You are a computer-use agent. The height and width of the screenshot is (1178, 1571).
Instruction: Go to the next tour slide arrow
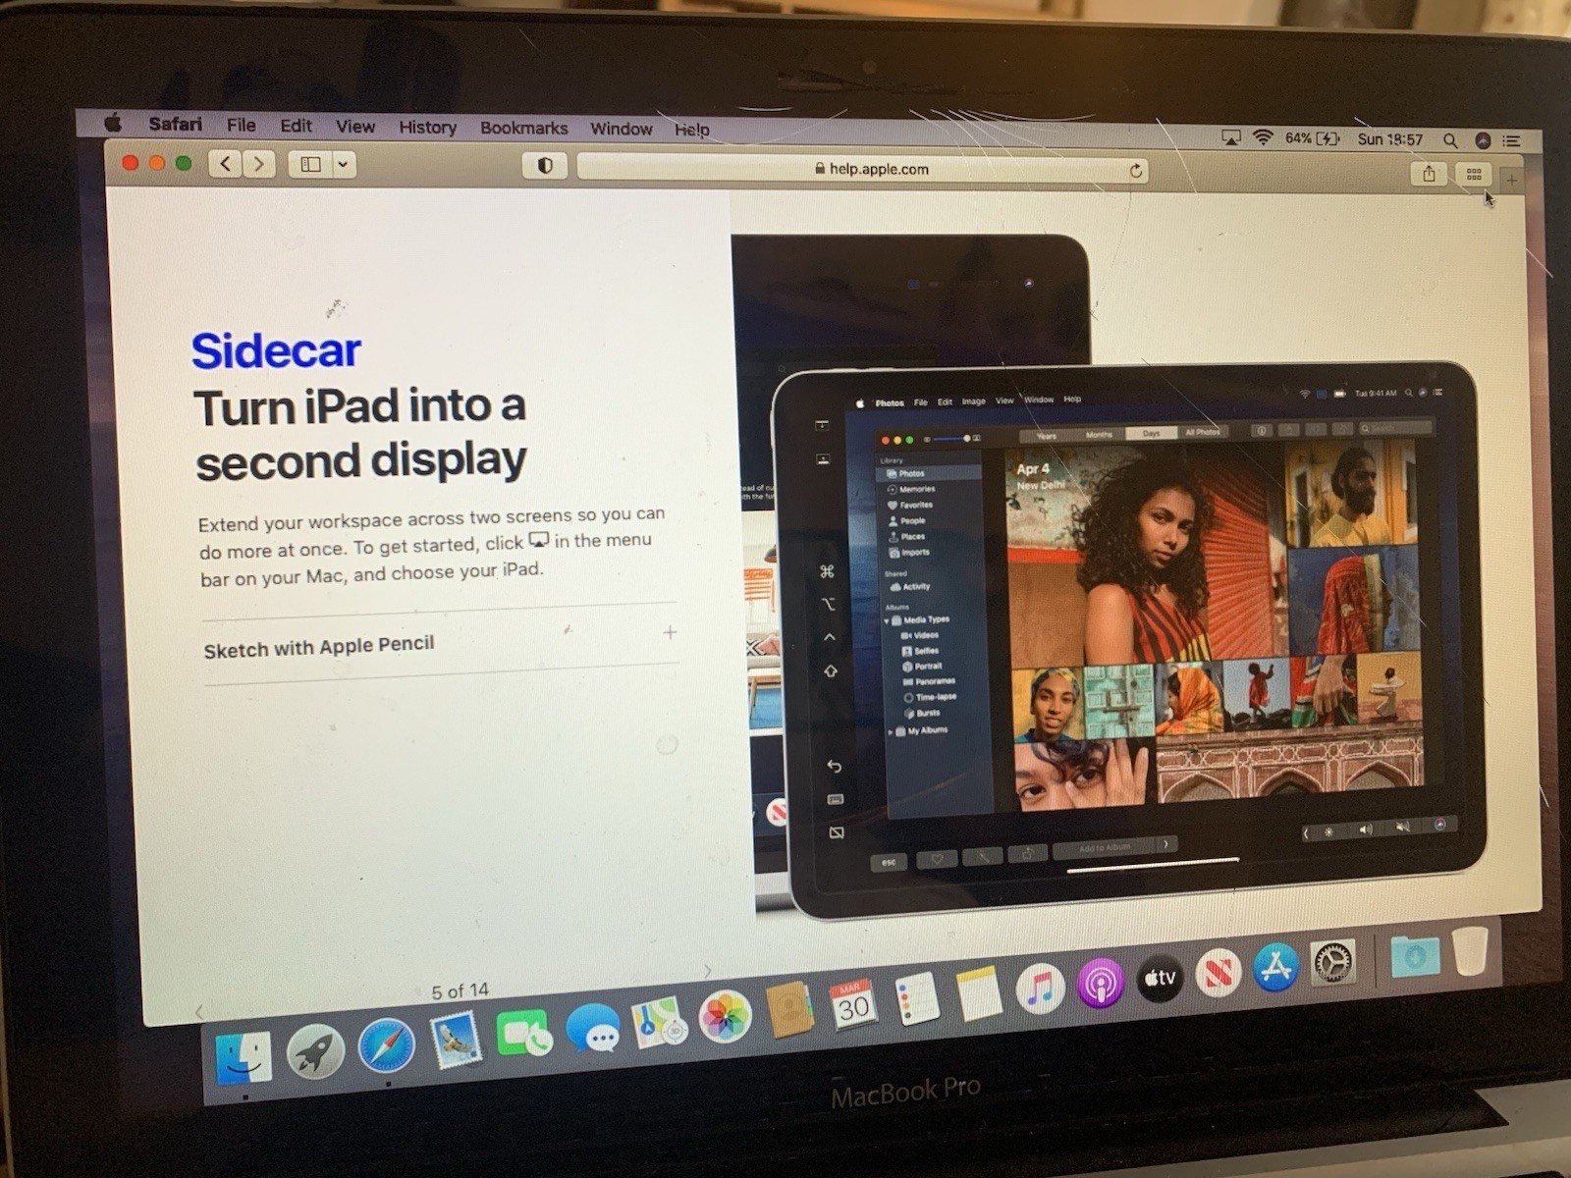coord(708,971)
